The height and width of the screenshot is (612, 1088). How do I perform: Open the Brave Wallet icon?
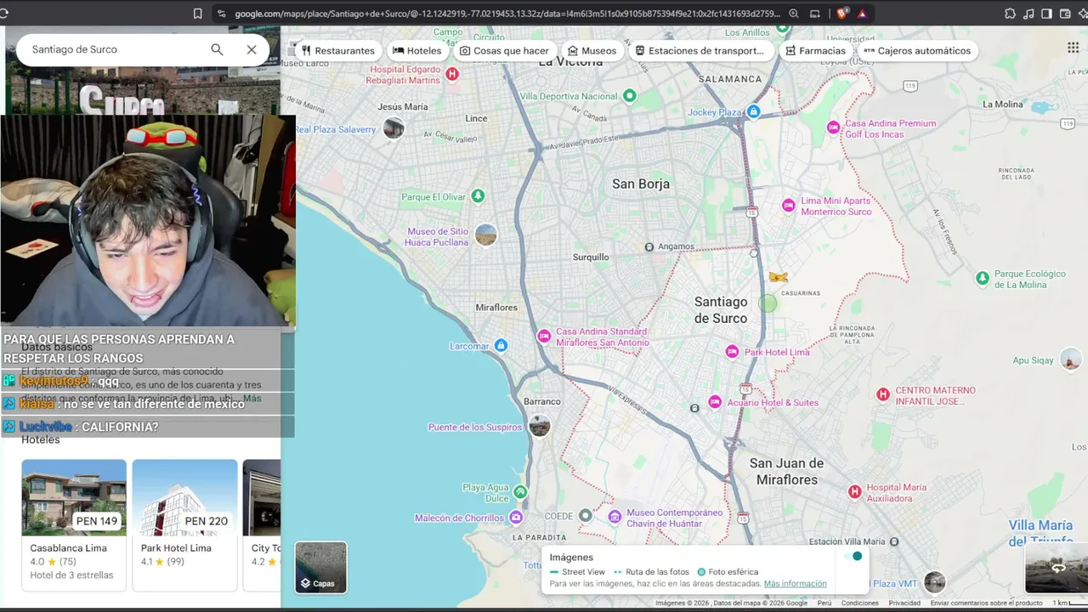pyautogui.click(x=1065, y=14)
